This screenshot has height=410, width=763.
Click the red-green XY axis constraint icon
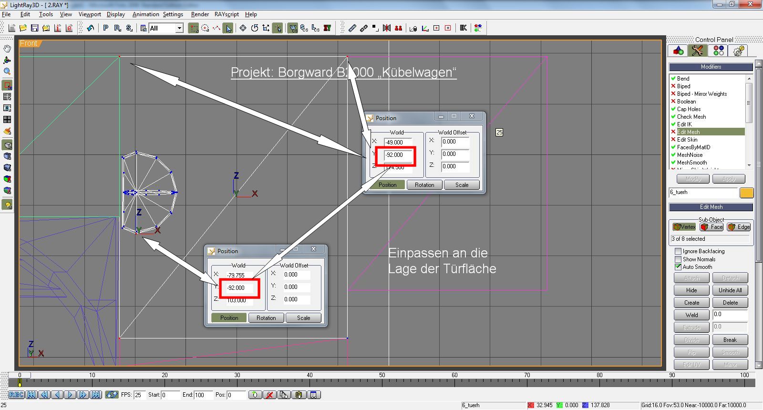pos(327,28)
